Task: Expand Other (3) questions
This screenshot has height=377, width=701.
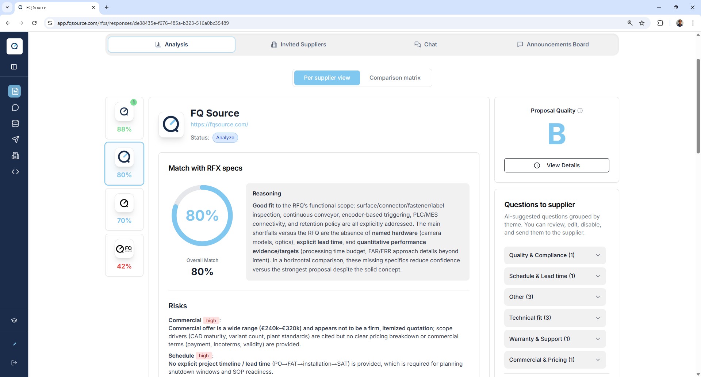Action: 555,297
